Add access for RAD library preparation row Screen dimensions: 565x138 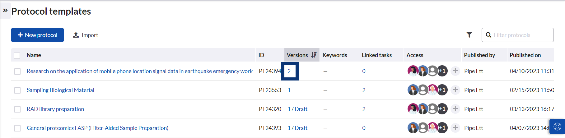point(455,109)
